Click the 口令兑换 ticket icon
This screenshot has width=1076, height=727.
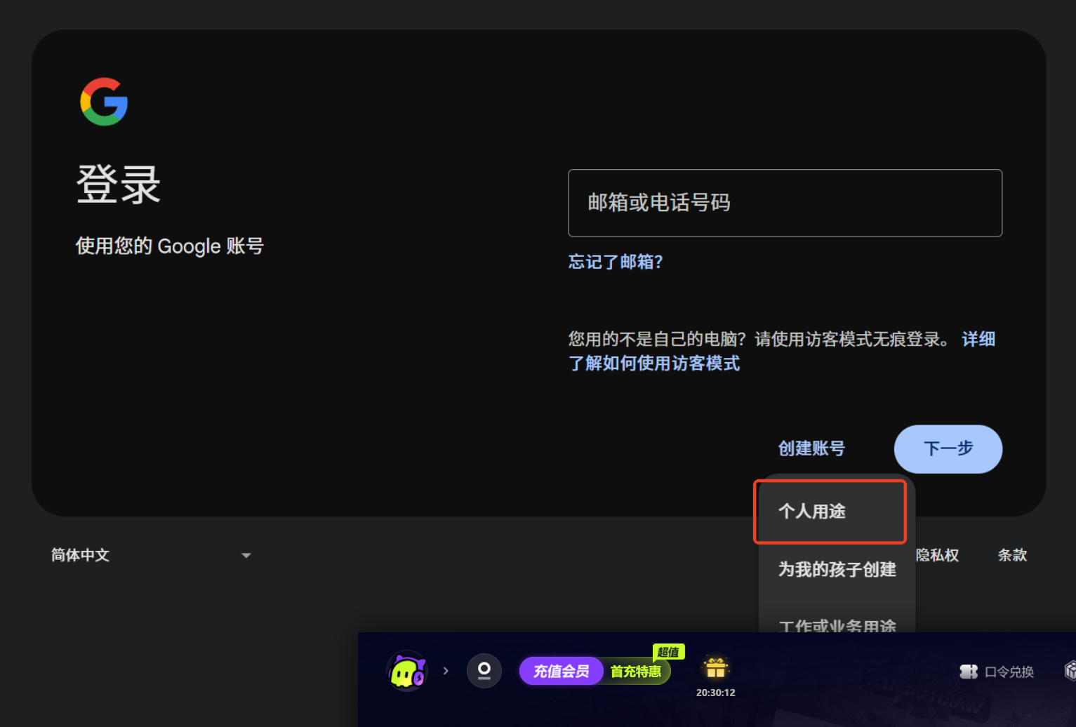969,672
